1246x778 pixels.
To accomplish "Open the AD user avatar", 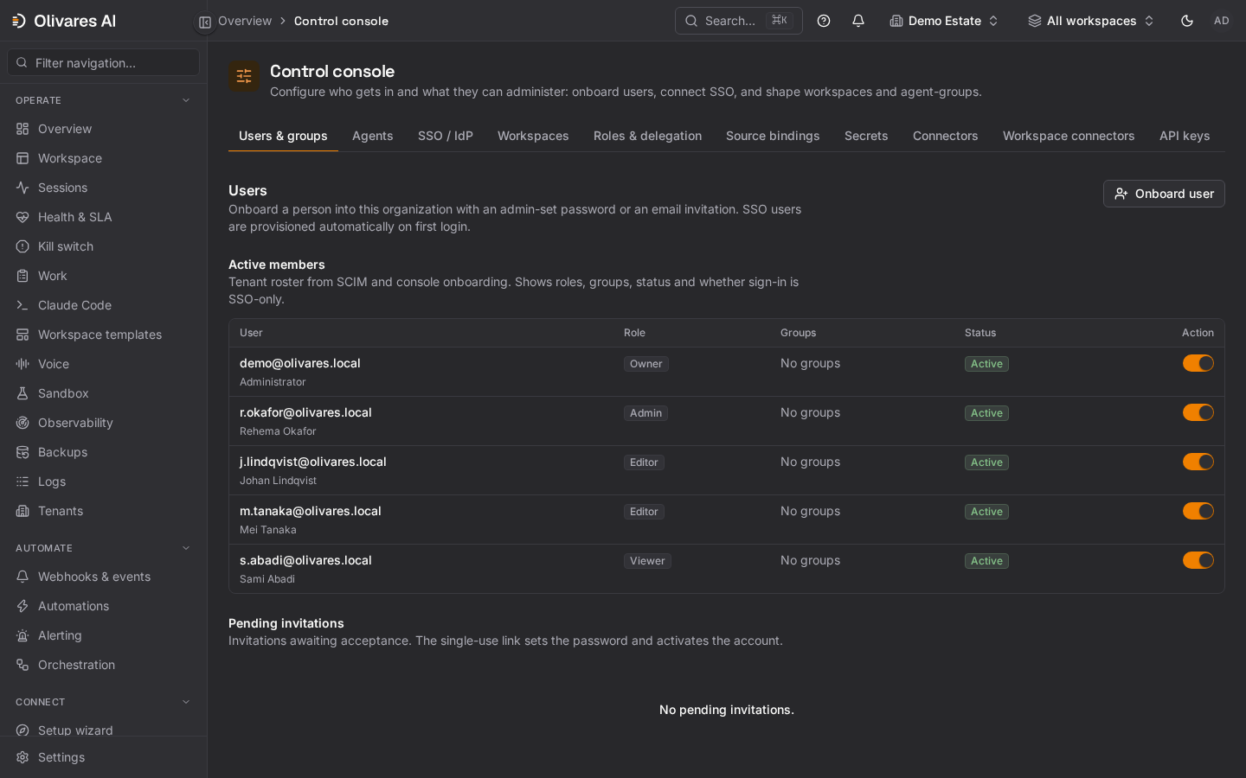I will tap(1222, 21).
